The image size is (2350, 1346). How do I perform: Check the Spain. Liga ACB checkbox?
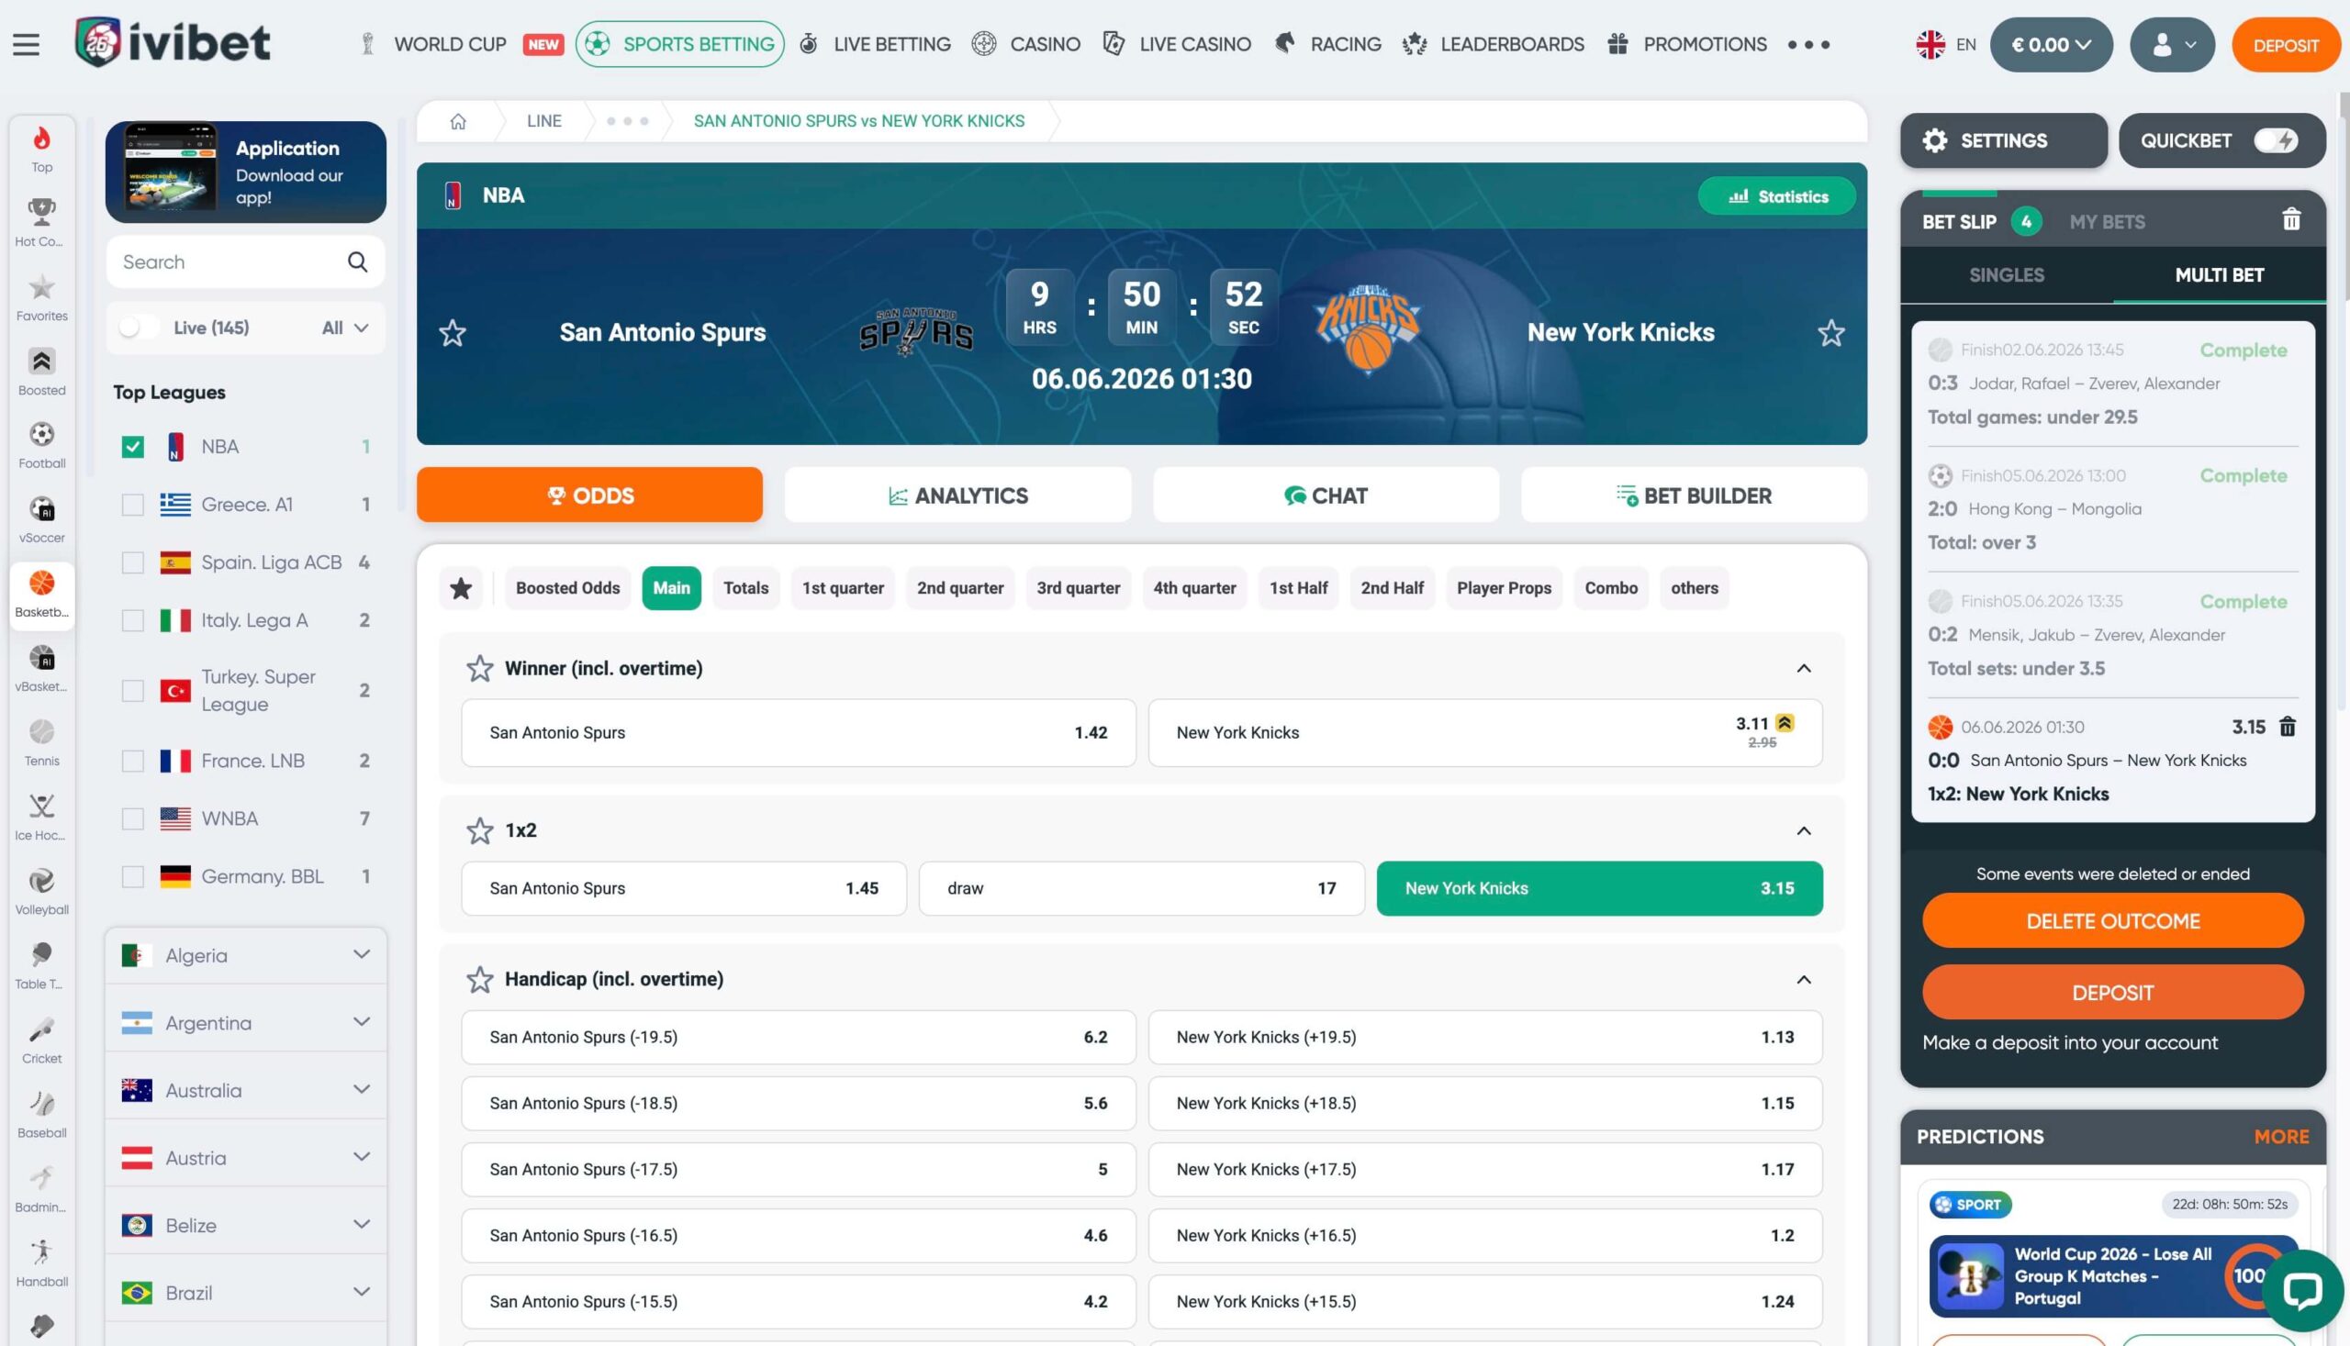(x=133, y=563)
